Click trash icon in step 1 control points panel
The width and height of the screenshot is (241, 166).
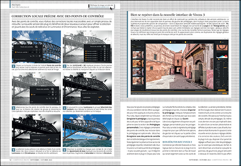(40, 56)
